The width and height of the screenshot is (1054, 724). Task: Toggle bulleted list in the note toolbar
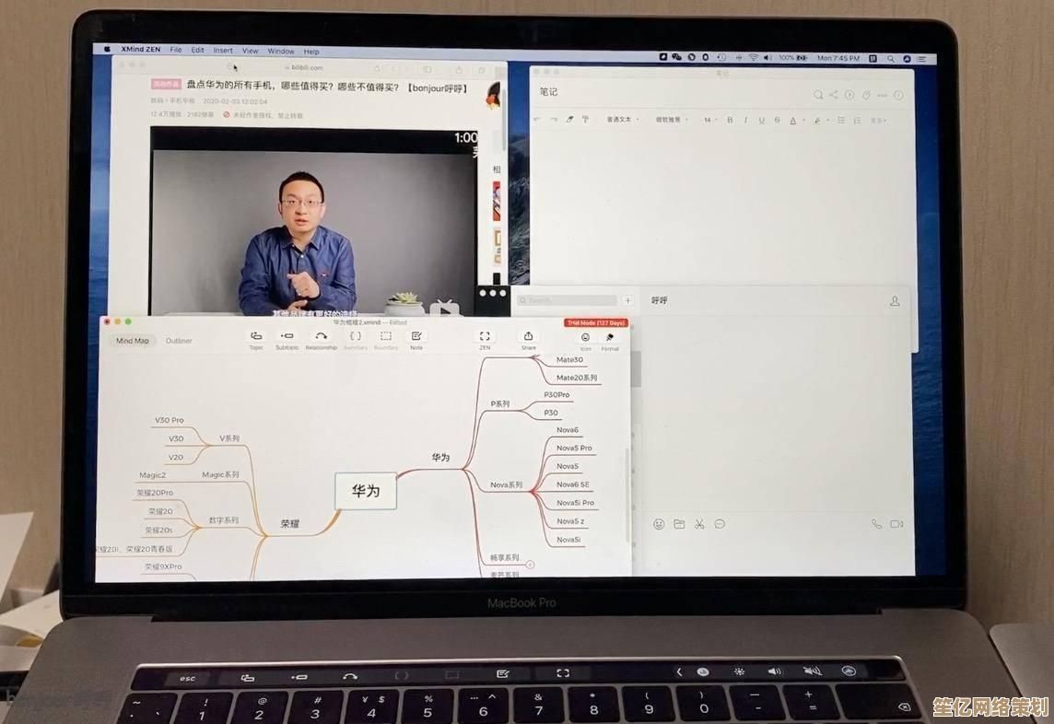(x=841, y=121)
